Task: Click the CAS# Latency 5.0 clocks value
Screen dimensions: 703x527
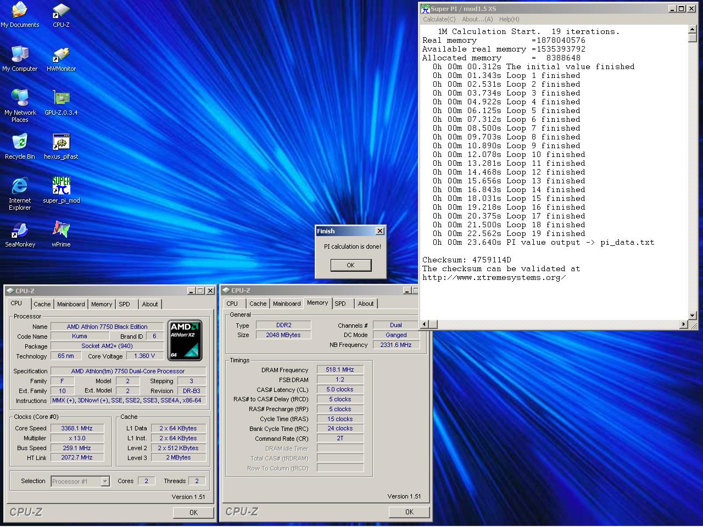Action: (x=340, y=389)
